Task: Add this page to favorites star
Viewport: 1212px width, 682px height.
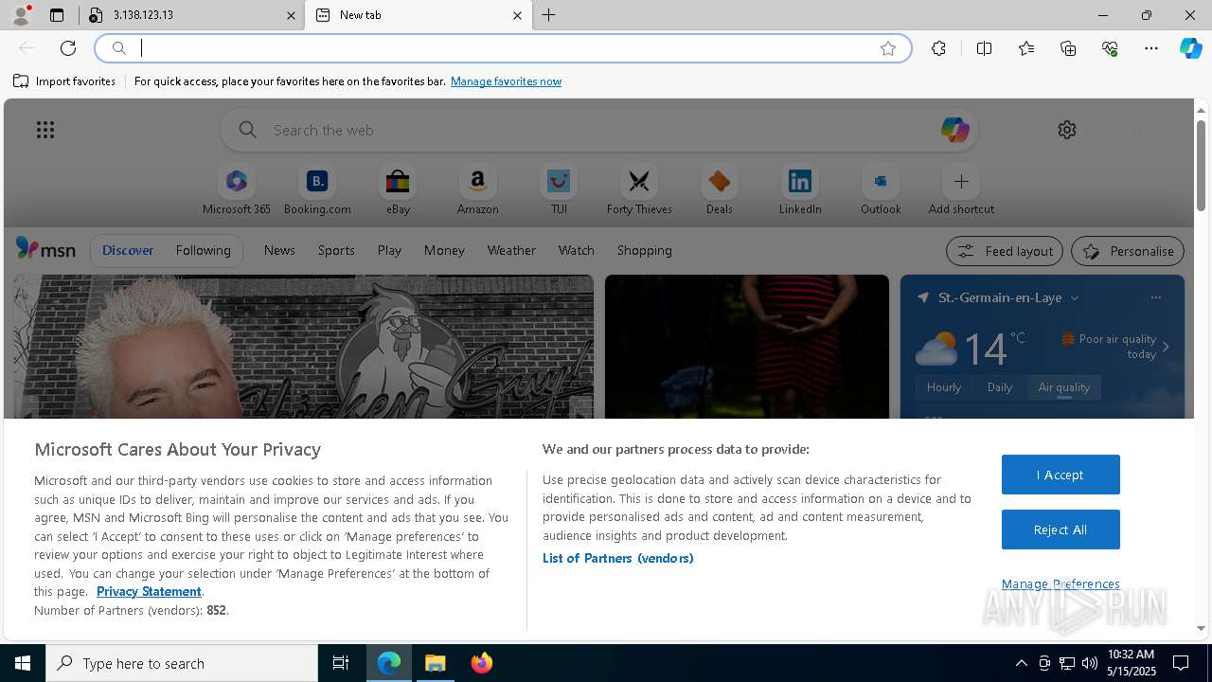Action: [888, 48]
